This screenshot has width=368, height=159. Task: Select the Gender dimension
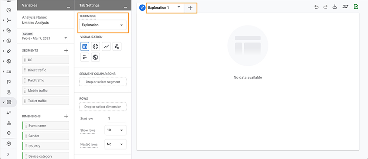tap(46, 136)
